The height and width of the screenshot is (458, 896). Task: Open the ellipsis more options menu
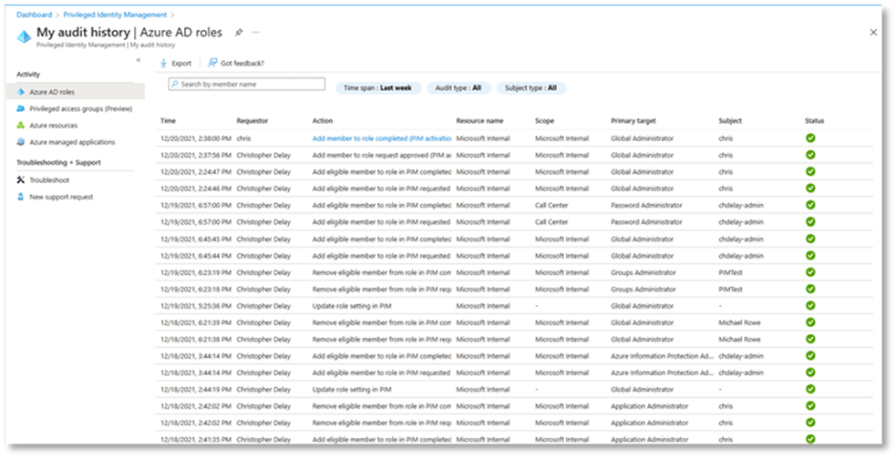coord(256,32)
